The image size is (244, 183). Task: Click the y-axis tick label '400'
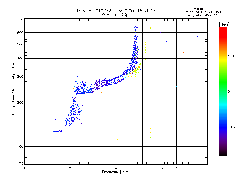click(20, 59)
